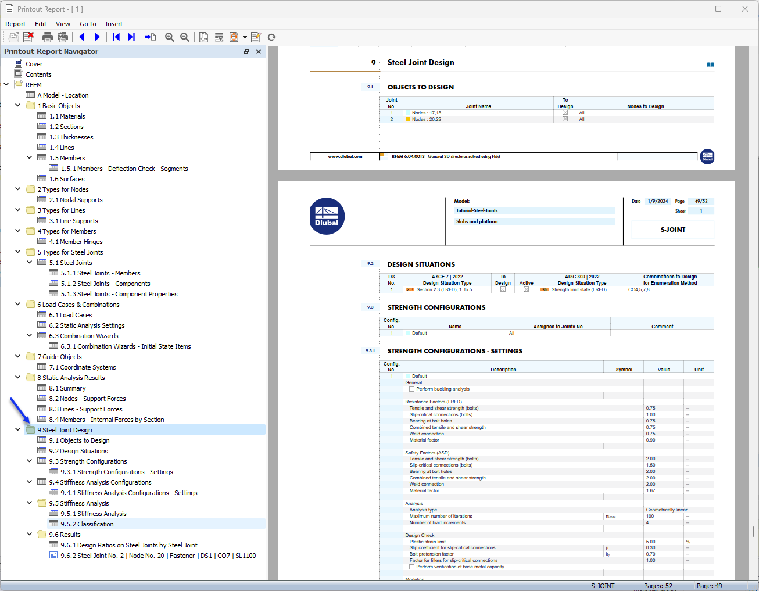Image resolution: width=759 pixels, height=591 pixels.
Task: Export the report to PDF
Action: point(235,37)
